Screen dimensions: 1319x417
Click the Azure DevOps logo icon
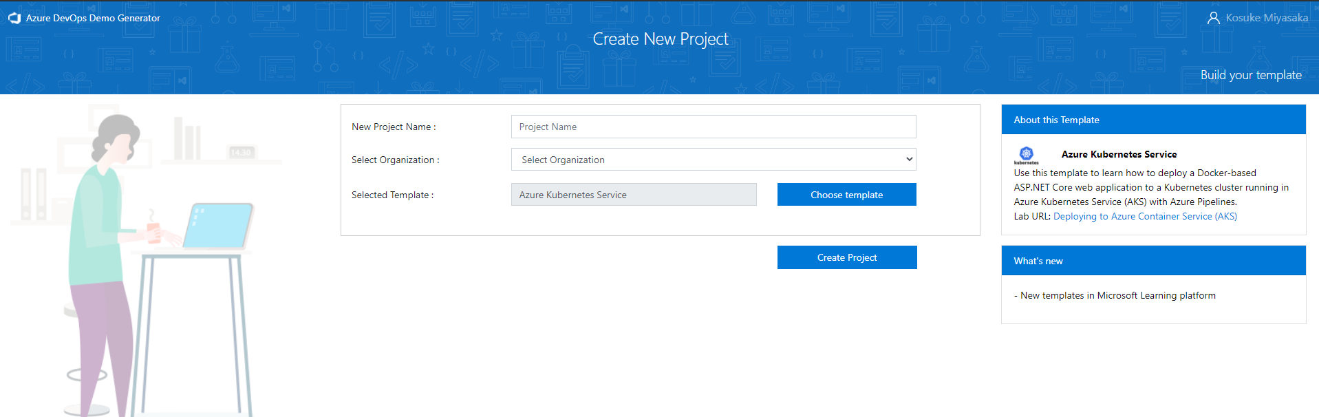coord(14,18)
